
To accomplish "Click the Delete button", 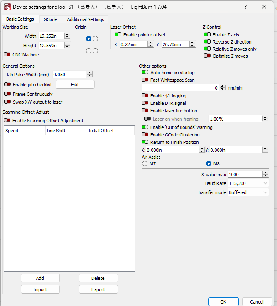I will click(98, 278).
